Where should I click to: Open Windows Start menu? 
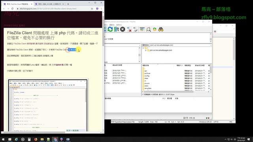tap(3, 139)
